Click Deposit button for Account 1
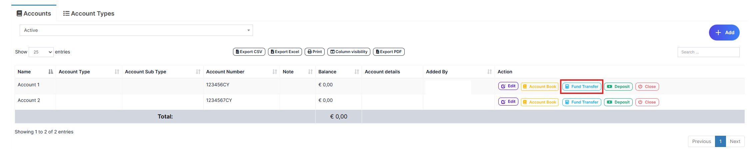The height and width of the screenshot is (149, 750). [618, 87]
